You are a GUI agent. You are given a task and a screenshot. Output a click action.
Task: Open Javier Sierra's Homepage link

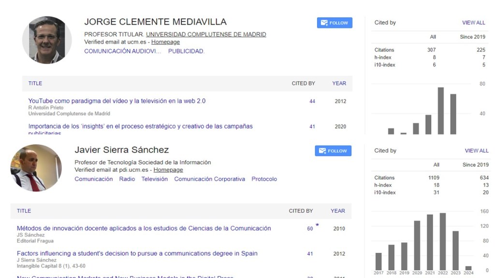(x=168, y=170)
